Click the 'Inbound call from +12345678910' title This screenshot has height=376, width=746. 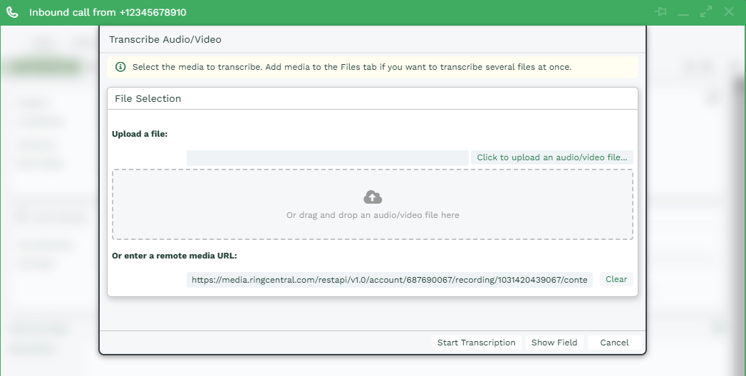coord(108,13)
